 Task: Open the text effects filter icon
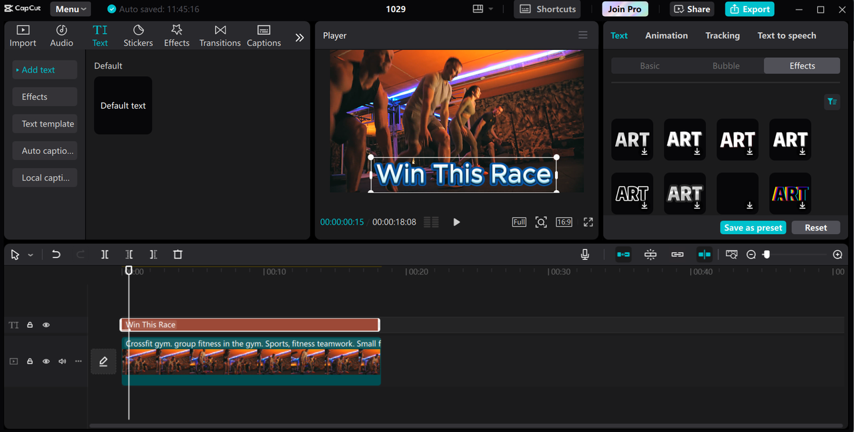832,102
